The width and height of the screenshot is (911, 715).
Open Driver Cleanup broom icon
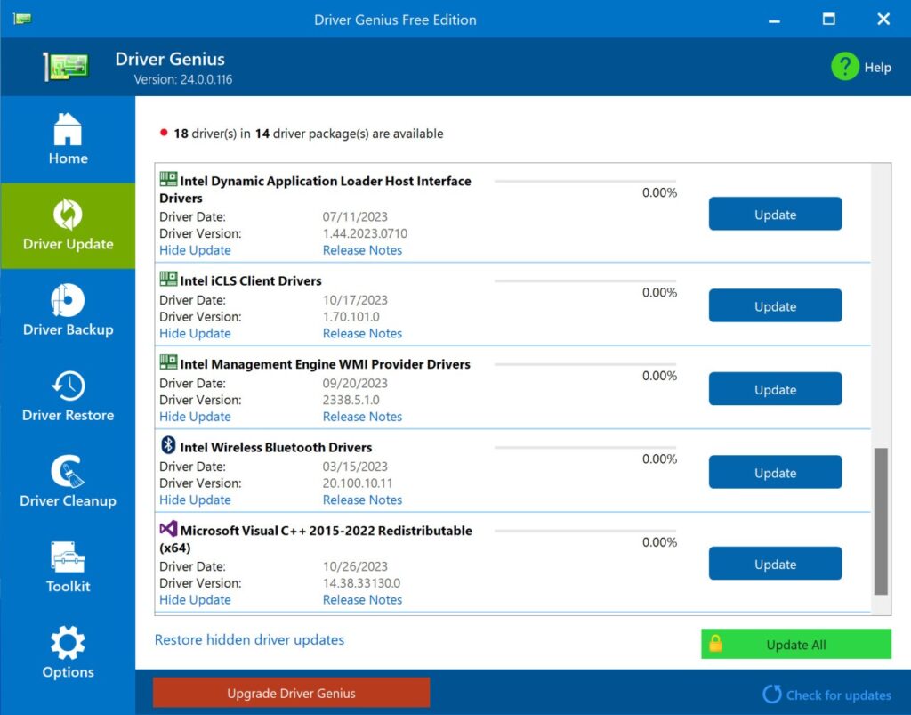68,471
